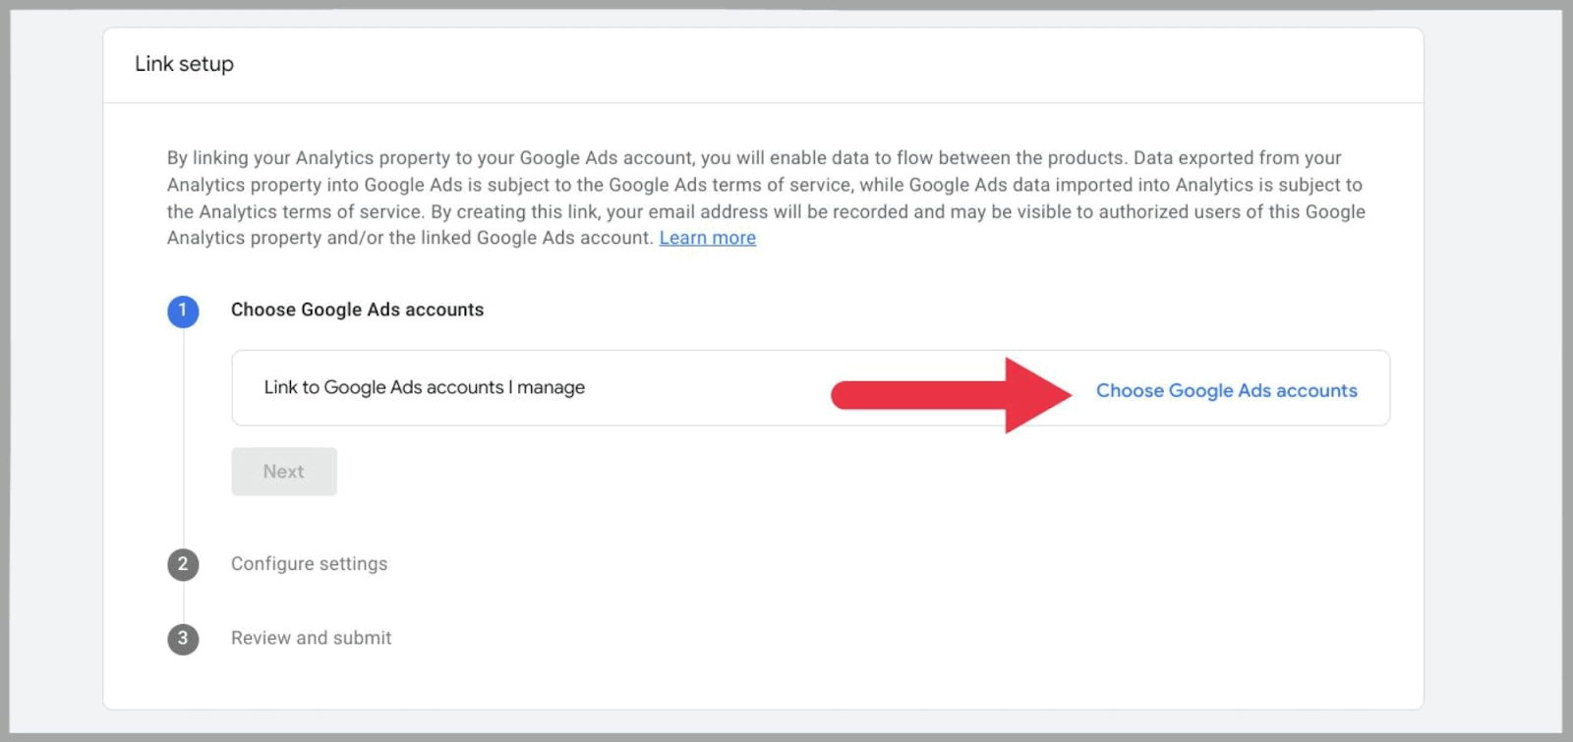The image size is (1573, 742).
Task: Click the blue step 1 circle
Action: click(x=183, y=311)
